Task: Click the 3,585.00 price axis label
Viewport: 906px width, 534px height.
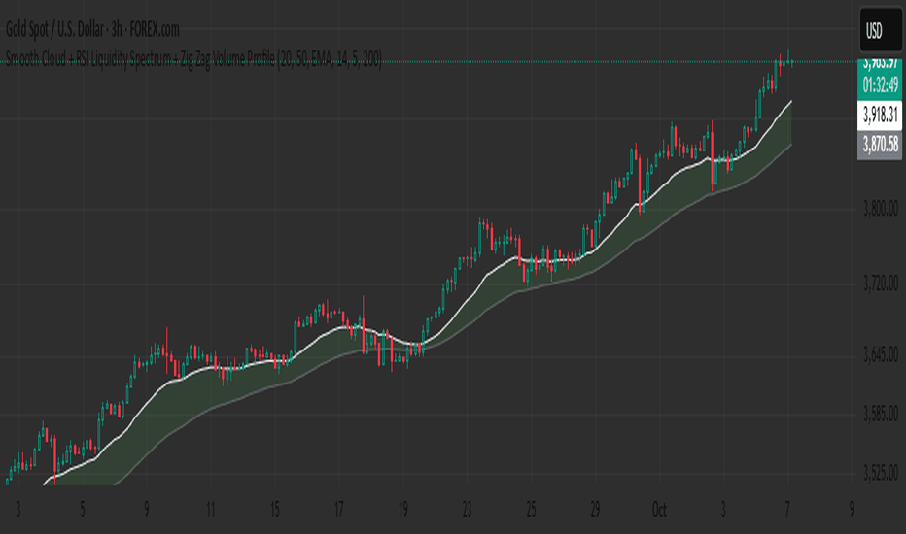Action: [881, 415]
